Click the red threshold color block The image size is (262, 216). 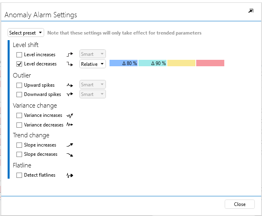210,63
